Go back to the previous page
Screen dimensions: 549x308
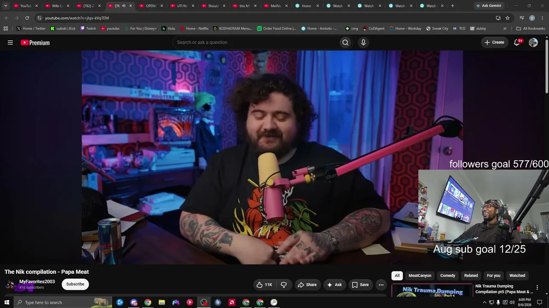6,18
